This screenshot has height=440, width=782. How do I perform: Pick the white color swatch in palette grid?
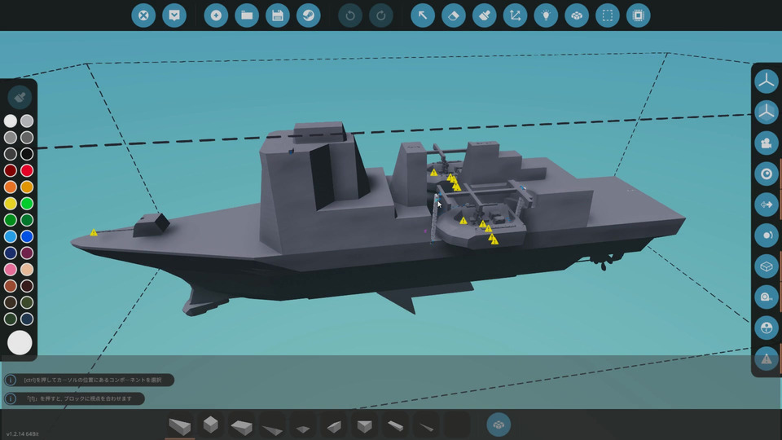[x=11, y=121]
